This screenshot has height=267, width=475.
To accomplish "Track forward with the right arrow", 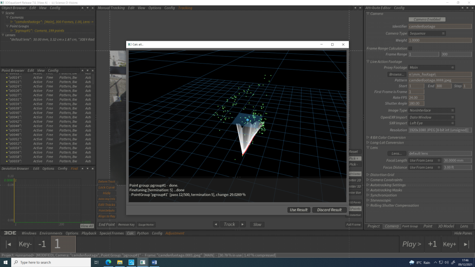I will click(x=243, y=225).
